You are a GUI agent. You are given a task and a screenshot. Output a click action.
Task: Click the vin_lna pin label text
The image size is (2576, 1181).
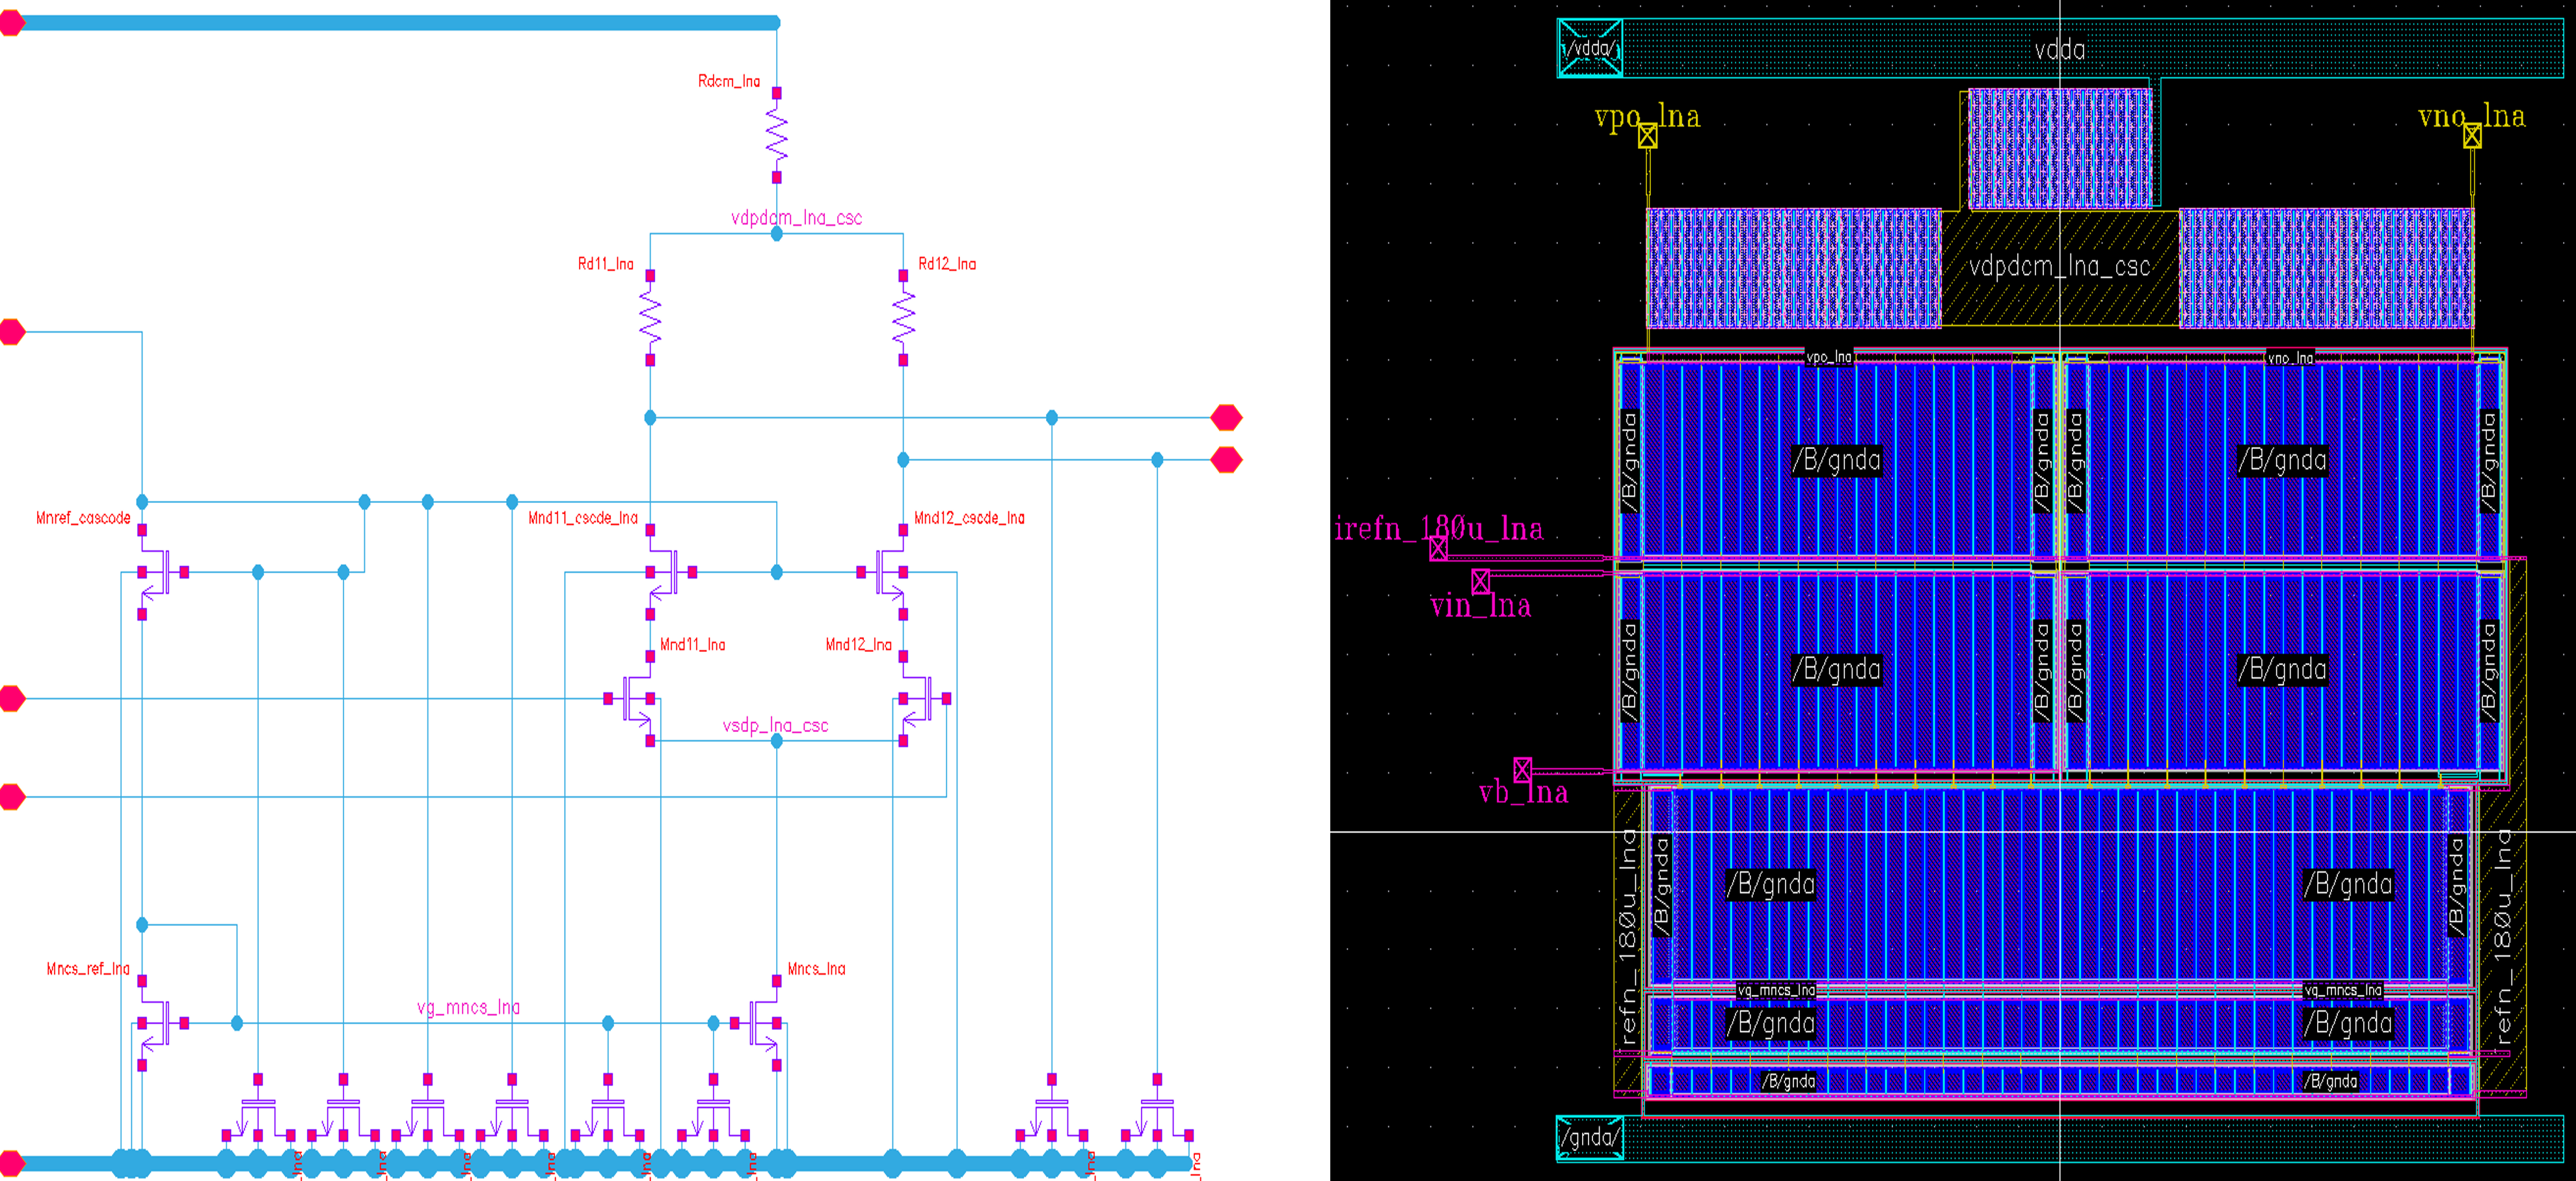pyautogui.click(x=1480, y=606)
